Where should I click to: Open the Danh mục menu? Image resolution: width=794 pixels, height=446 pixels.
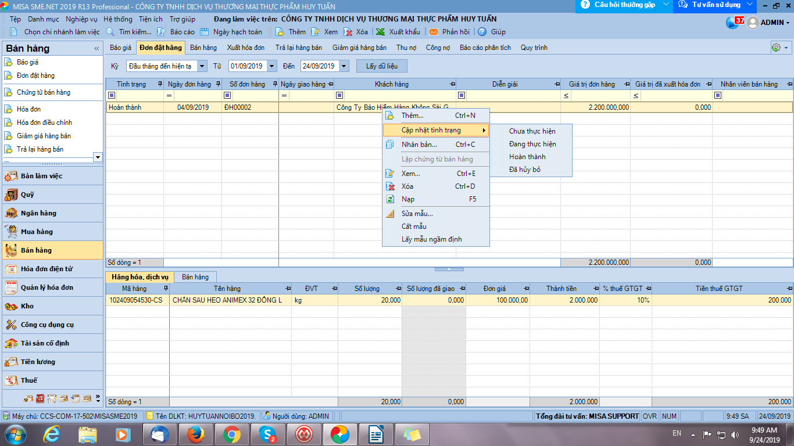point(44,19)
